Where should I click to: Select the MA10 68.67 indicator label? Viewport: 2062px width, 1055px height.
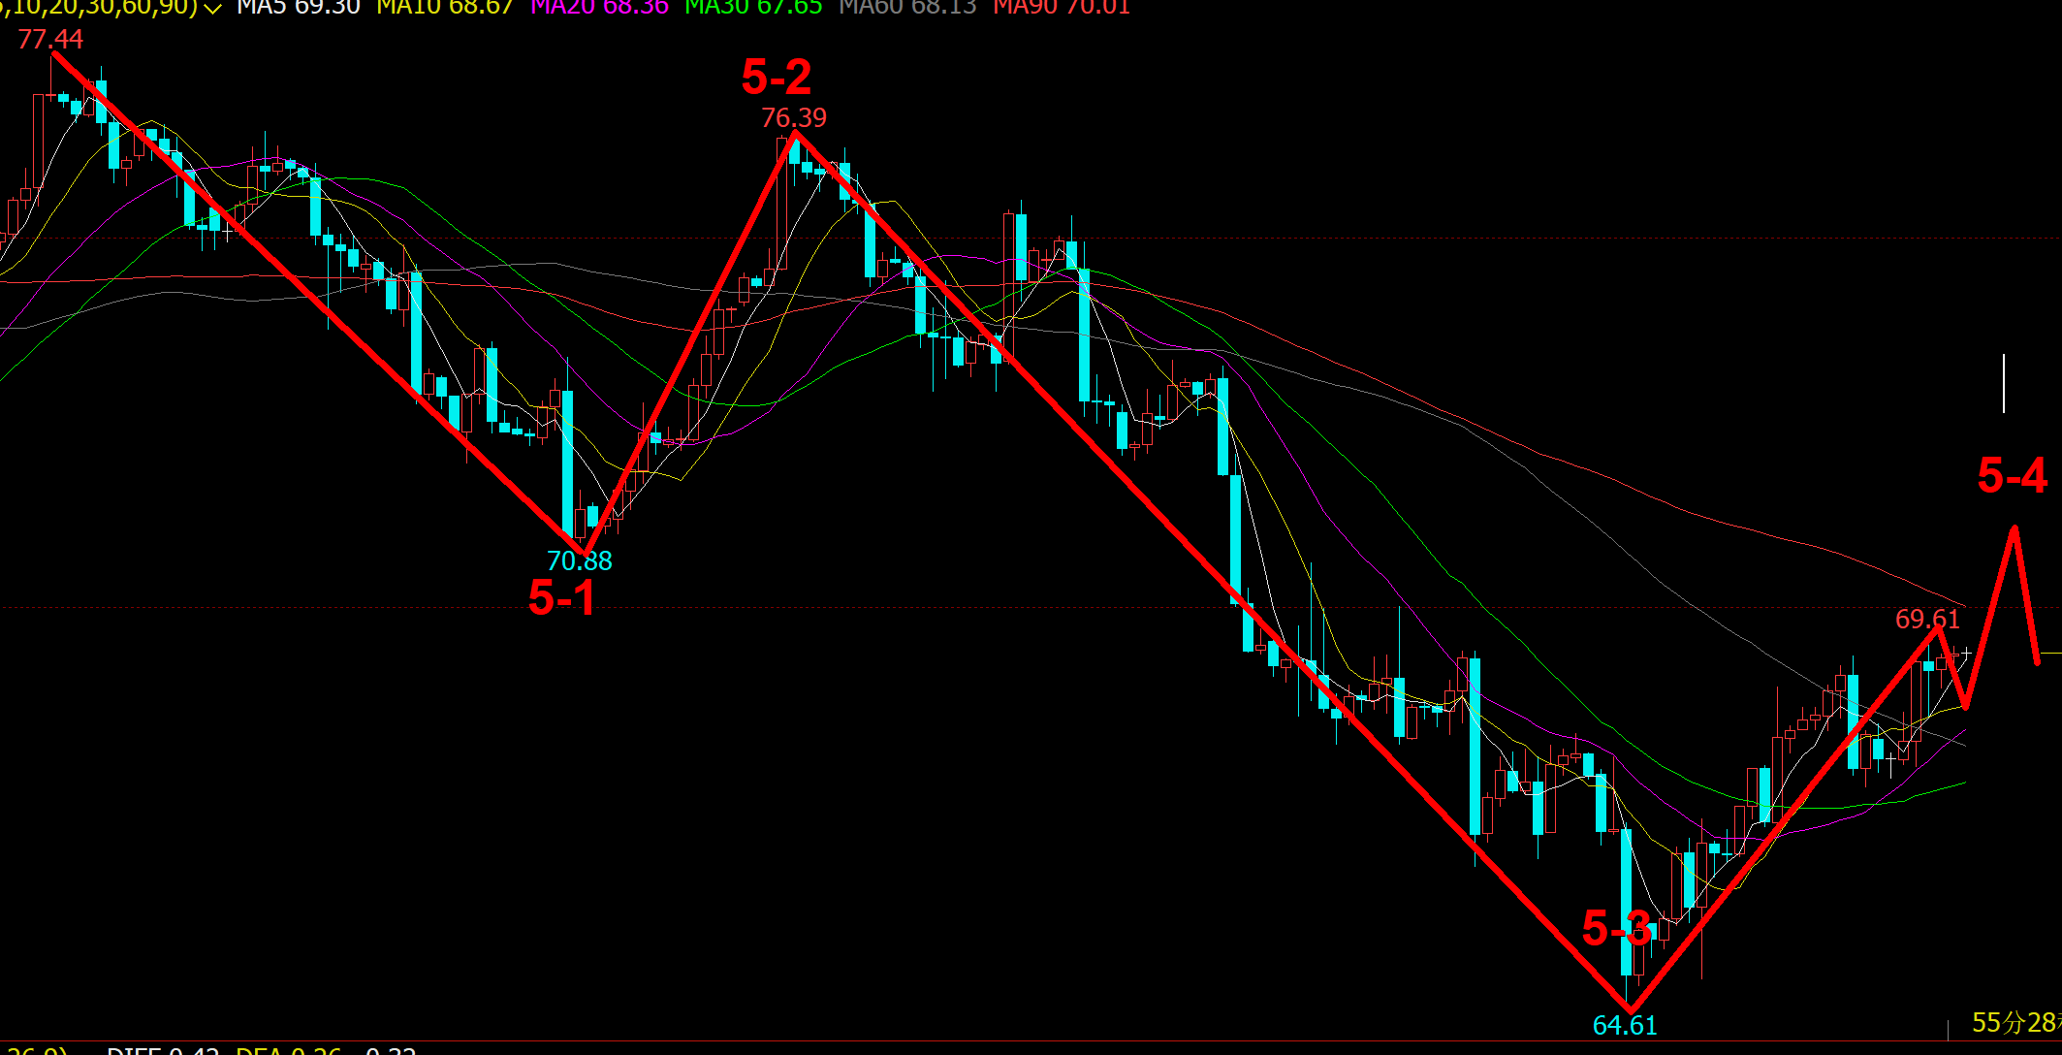[445, 8]
